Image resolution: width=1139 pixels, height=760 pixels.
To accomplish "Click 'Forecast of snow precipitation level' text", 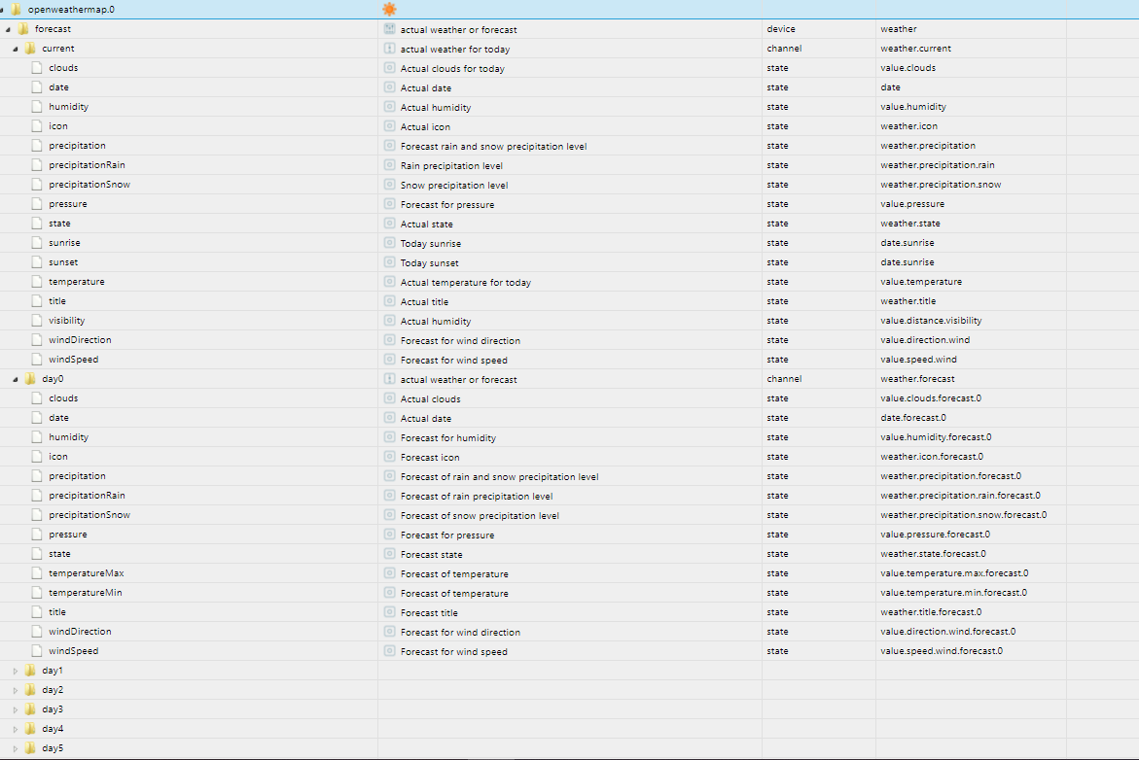I will tap(480, 515).
